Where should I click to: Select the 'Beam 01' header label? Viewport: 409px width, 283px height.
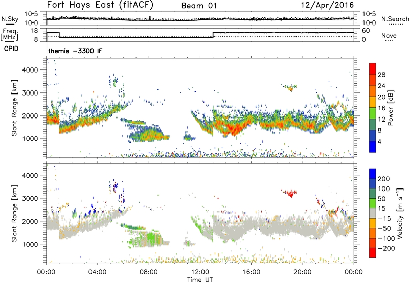(199, 6)
